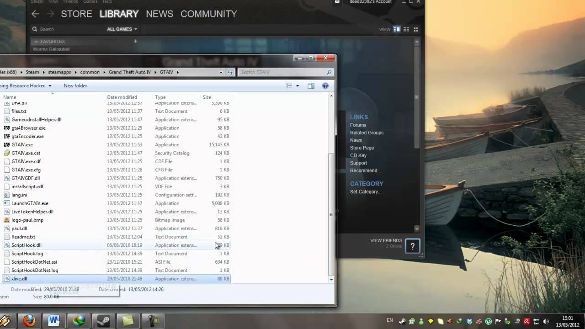Screen dimensions: 585x329
Task: Select the LaunchGTAIV.exe file
Action: point(30,203)
